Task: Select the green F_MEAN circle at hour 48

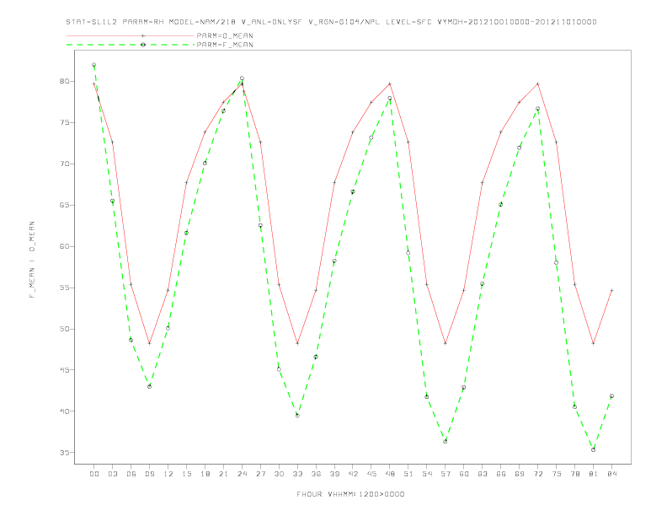Action: click(x=390, y=99)
